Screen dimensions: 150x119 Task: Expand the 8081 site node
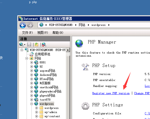pyautogui.click(x=31, y=62)
